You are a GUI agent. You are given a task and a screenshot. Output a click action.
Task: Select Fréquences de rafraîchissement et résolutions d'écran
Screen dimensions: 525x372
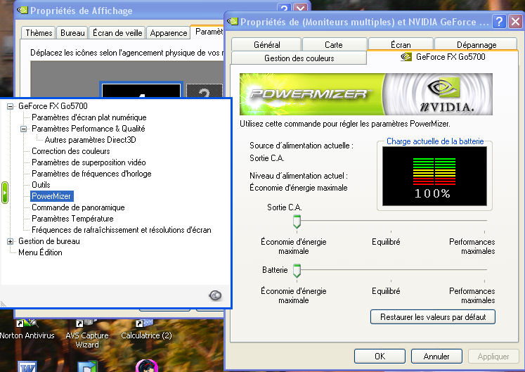tap(121, 230)
